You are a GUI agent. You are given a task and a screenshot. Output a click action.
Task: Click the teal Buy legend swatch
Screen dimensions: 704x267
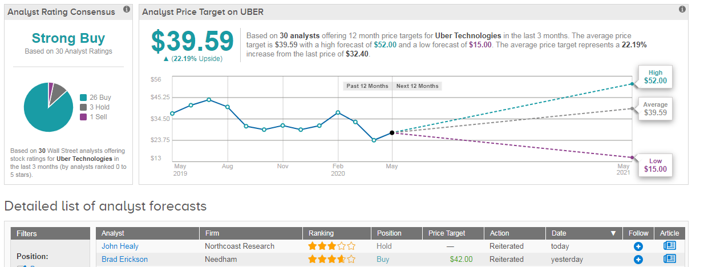click(83, 98)
